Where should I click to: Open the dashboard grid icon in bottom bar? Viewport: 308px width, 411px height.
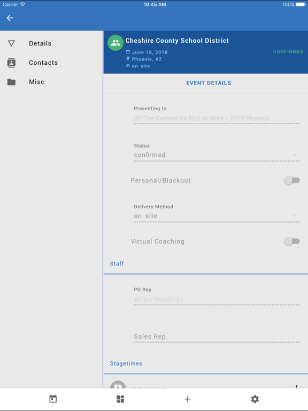pos(120,399)
